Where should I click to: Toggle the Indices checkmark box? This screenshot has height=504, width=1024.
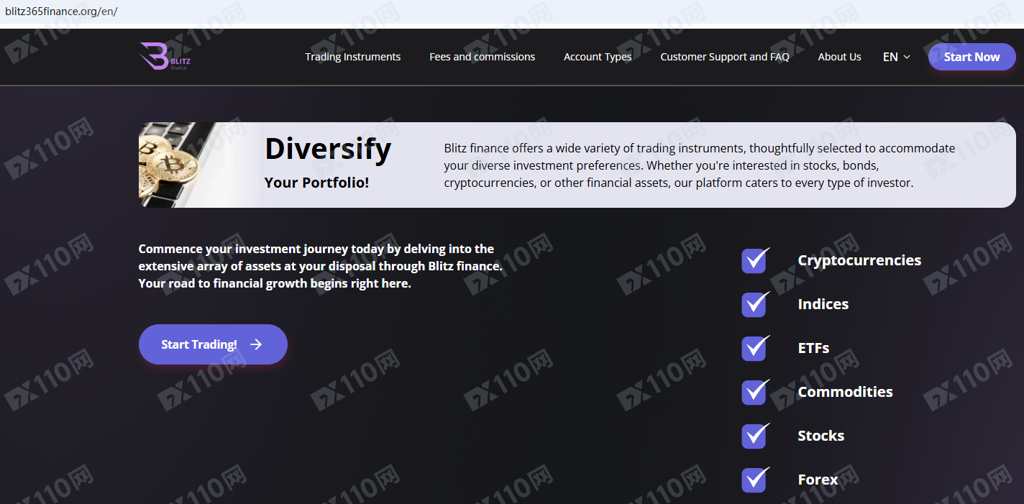pyautogui.click(x=754, y=304)
